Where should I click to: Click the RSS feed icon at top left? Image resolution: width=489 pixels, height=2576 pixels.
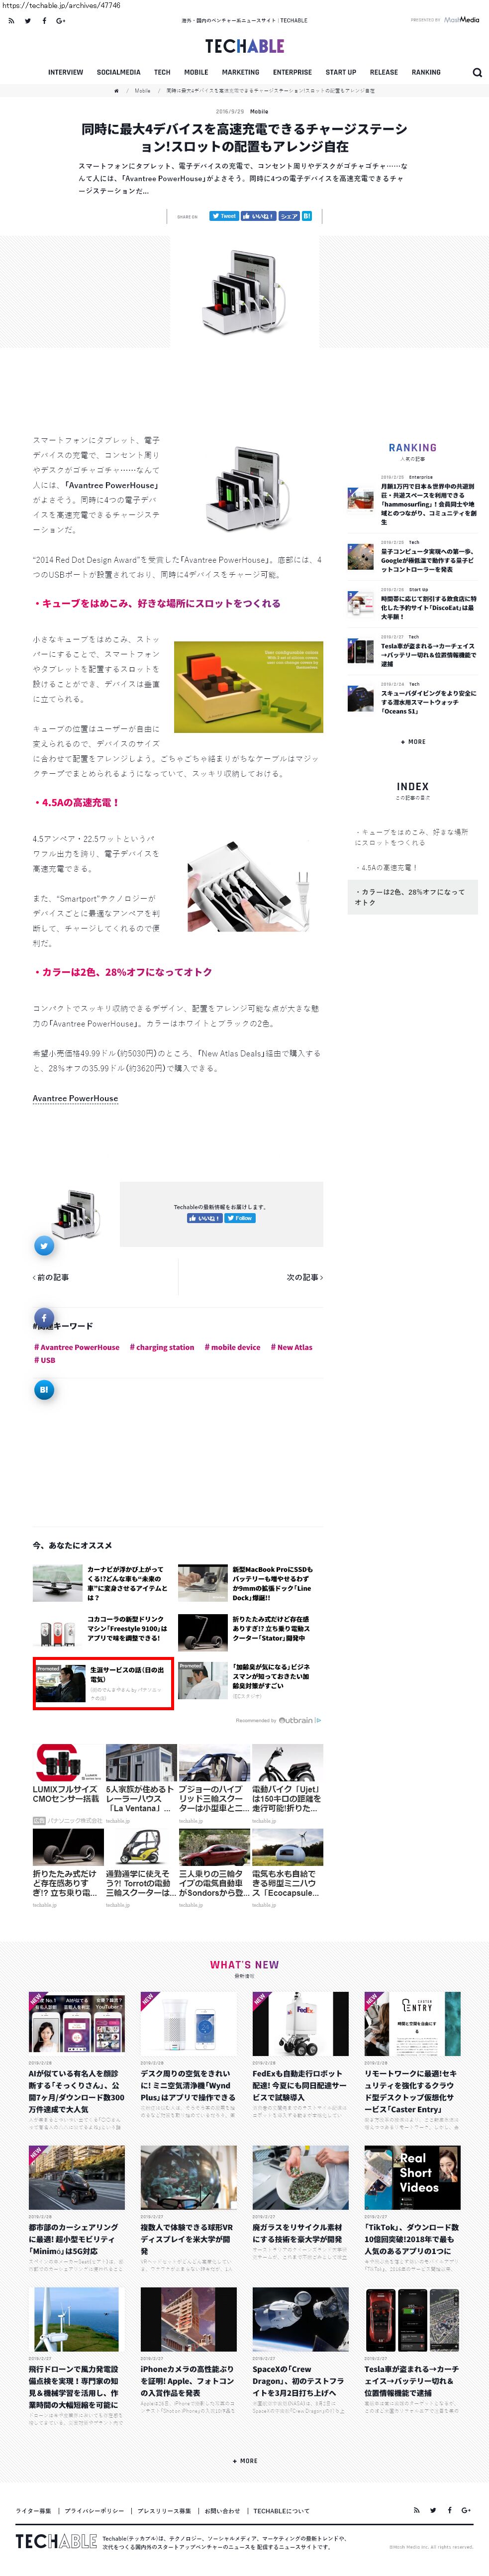click(11, 20)
